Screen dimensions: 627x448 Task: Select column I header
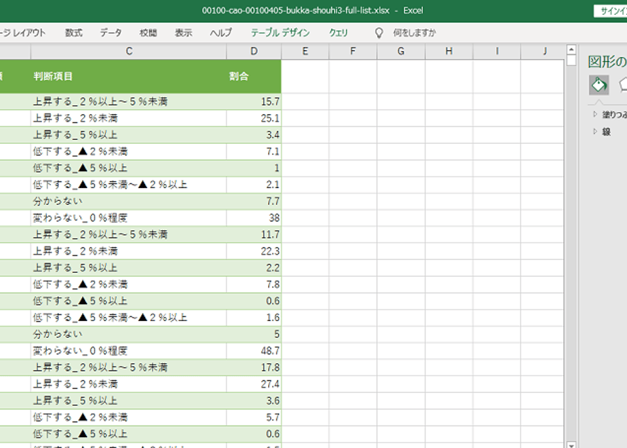(x=497, y=51)
